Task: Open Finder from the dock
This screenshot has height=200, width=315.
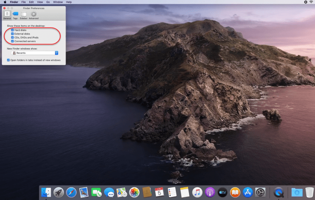Action: (46, 193)
